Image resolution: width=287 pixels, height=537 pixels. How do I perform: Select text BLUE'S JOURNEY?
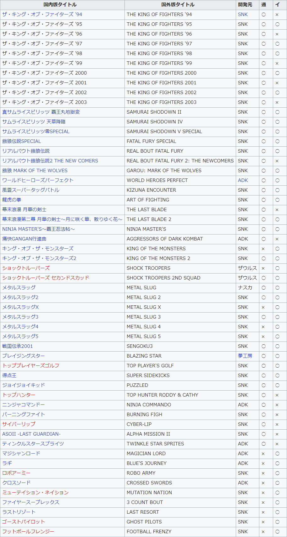[146, 463]
